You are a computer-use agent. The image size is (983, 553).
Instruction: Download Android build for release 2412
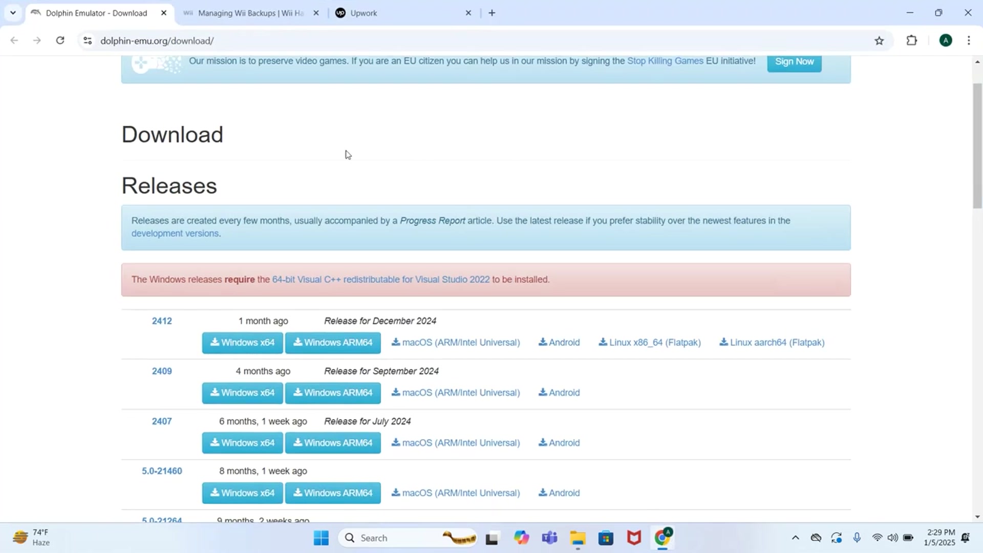(x=559, y=343)
